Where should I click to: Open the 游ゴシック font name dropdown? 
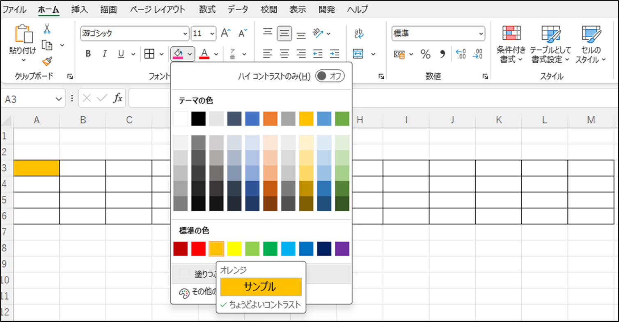tap(185, 34)
